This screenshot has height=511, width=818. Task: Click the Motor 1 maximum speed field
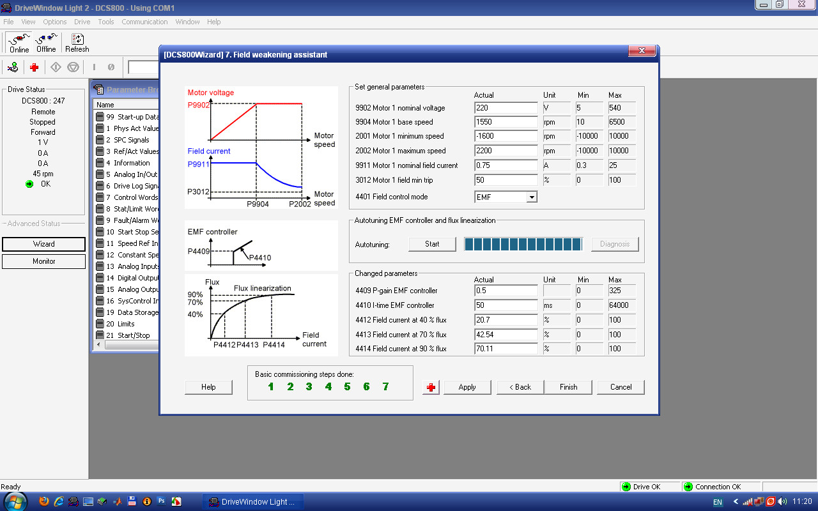(x=506, y=151)
